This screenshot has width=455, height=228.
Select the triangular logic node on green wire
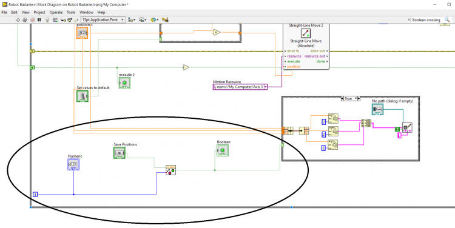(x=186, y=67)
